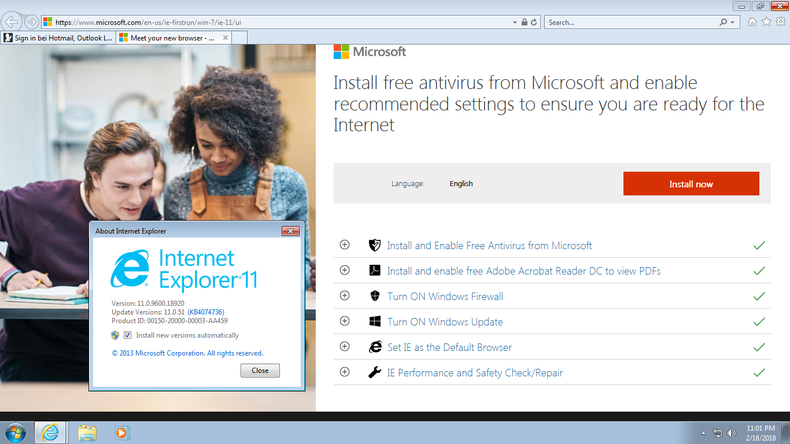Click Close in About Internet Explorer dialog
The image size is (790, 444).
click(x=260, y=371)
